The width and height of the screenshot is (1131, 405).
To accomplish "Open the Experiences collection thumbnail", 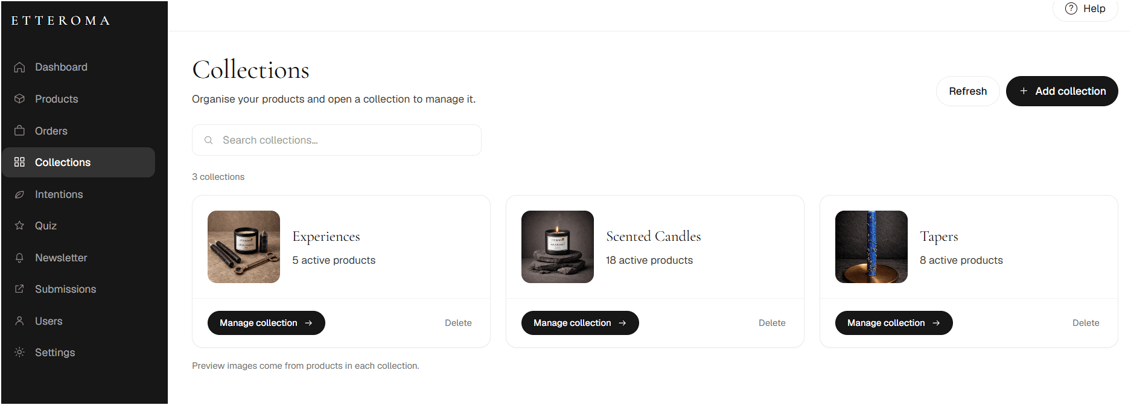I will [244, 247].
